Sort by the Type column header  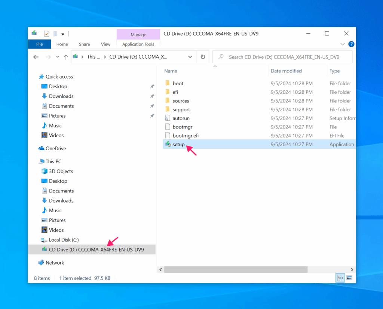[x=335, y=71]
